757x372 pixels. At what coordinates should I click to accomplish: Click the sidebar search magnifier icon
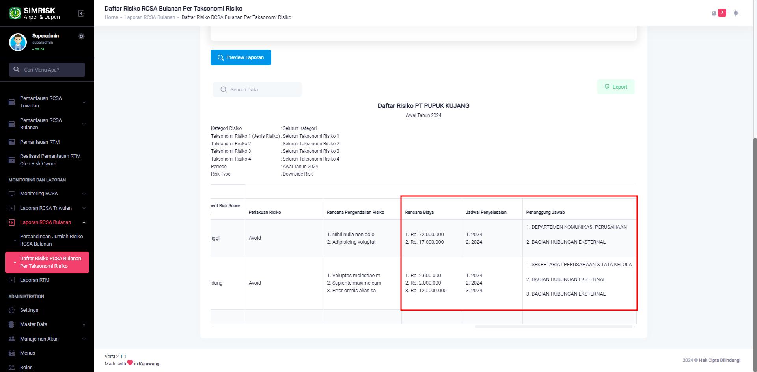click(17, 70)
